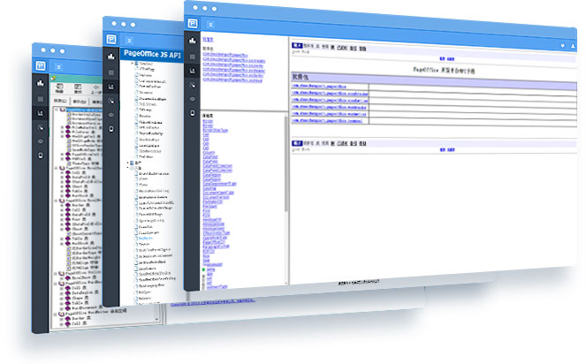The height and width of the screenshot is (364, 586).
Task: Select the grid icon in the front window sidebar
Action: click(193, 57)
